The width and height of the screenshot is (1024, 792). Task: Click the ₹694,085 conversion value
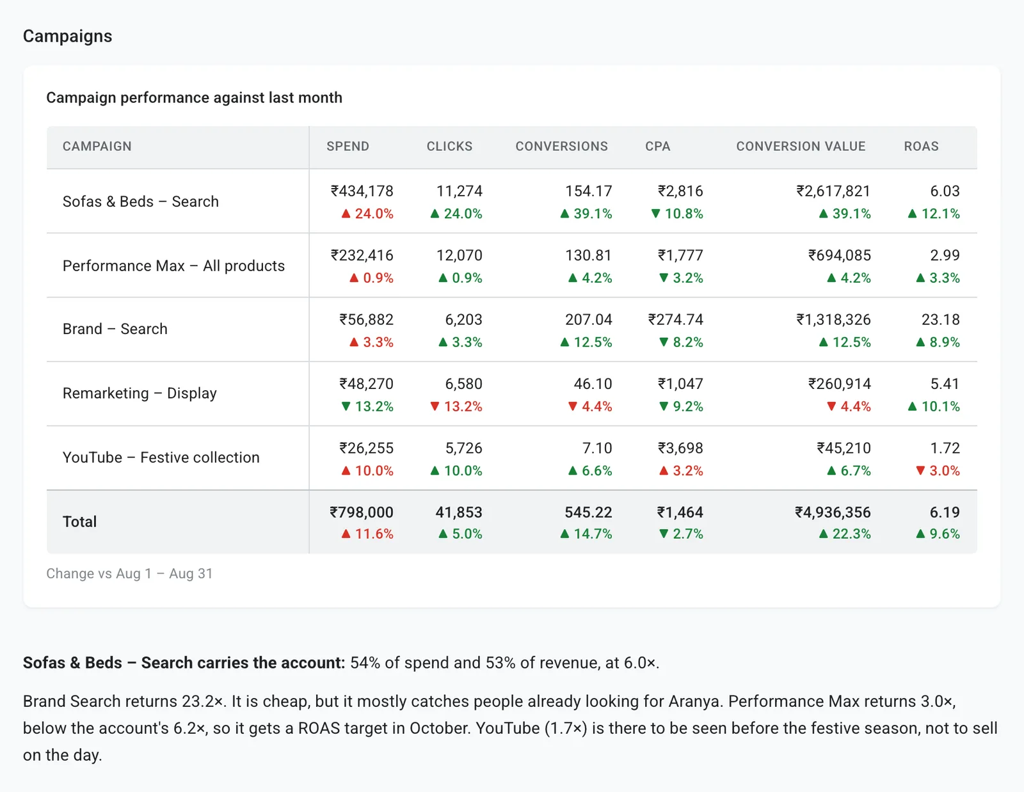point(840,255)
